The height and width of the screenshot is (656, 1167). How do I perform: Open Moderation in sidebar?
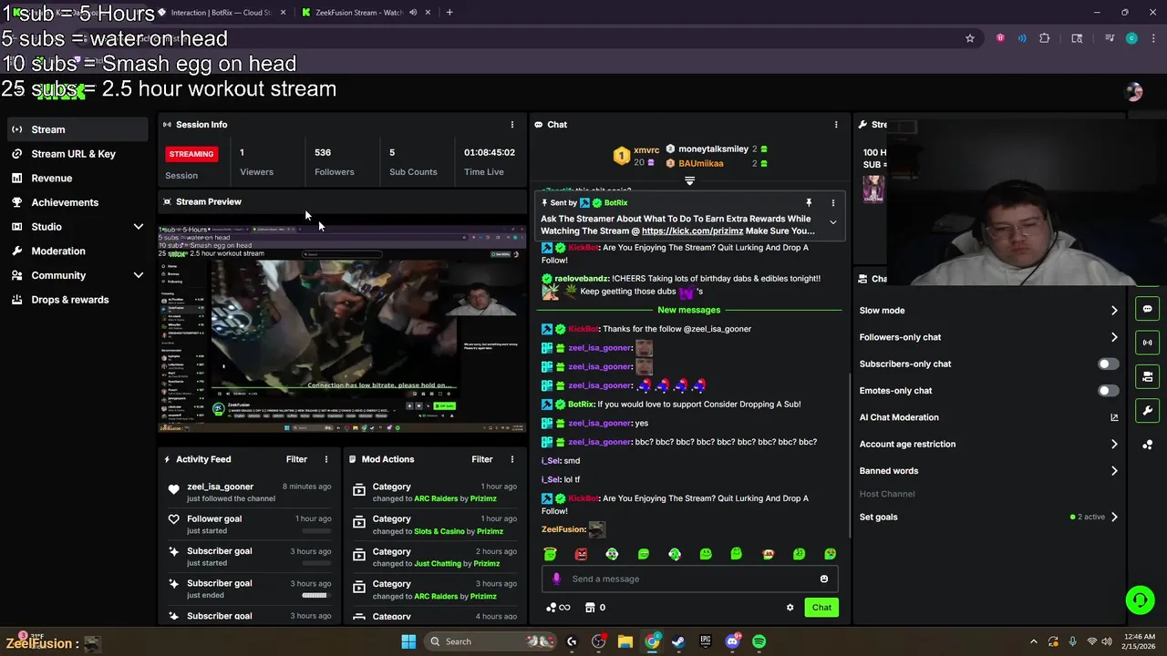(x=77, y=251)
